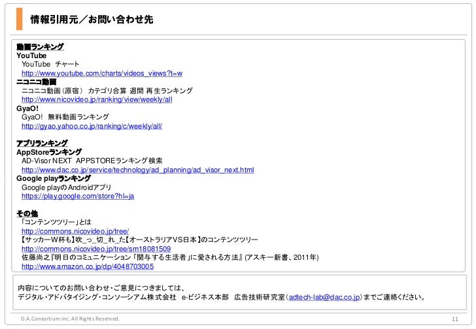This screenshot has width=476, height=329.
Task: Open the commons.nicovideo.jp sm18081509 link
Action: point(96,249)
